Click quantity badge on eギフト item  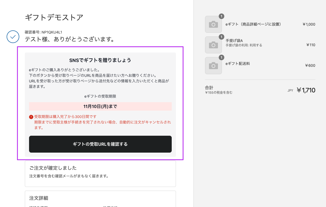coord(221,16)
